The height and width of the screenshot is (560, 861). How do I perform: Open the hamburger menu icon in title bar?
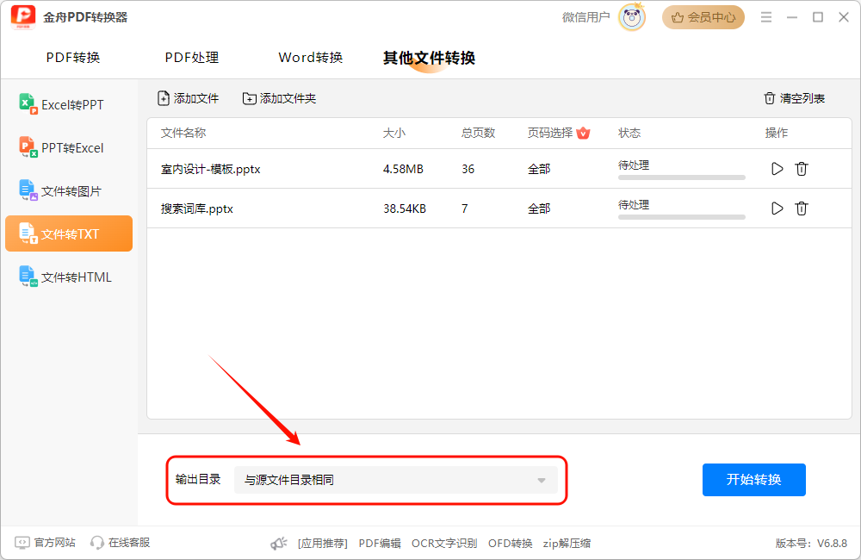(x=766, y=17)
